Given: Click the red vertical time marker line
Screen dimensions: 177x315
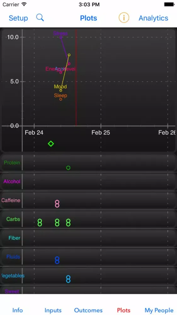Looking at the screenshot, I should (x=76, y=77).
